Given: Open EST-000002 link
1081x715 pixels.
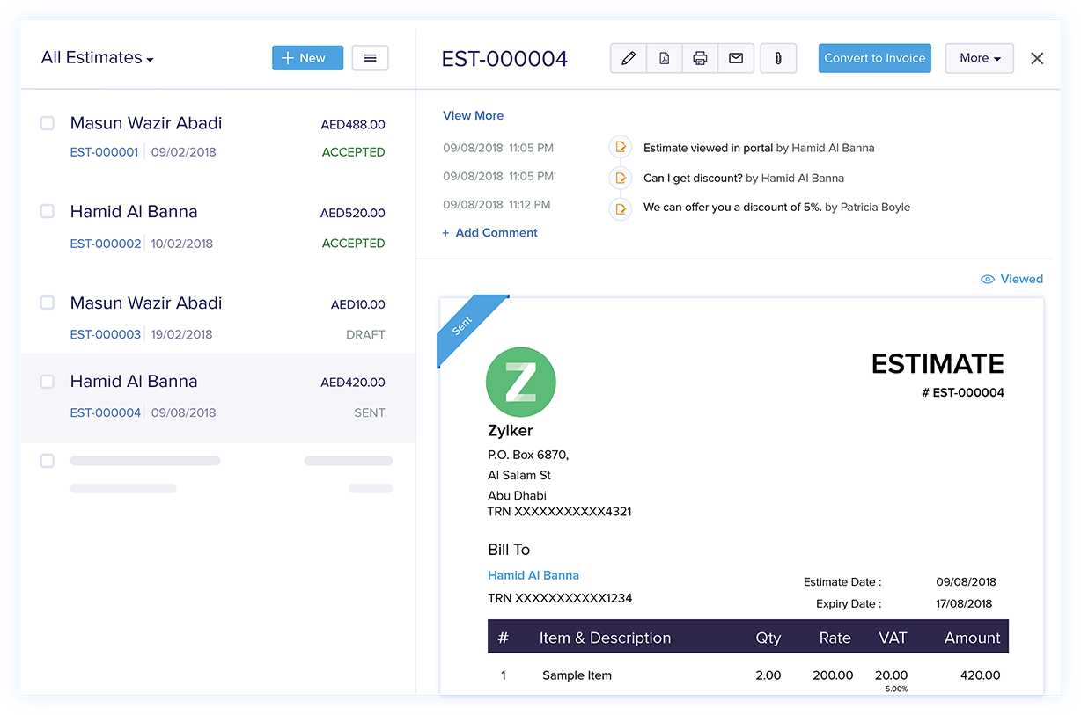Looking at the screenshot, I should click(106, 244).
